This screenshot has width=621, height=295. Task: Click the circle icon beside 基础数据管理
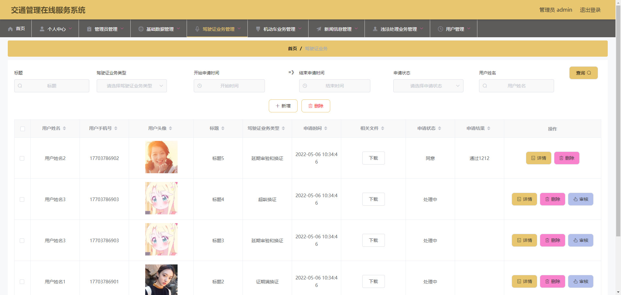point(141,29)
